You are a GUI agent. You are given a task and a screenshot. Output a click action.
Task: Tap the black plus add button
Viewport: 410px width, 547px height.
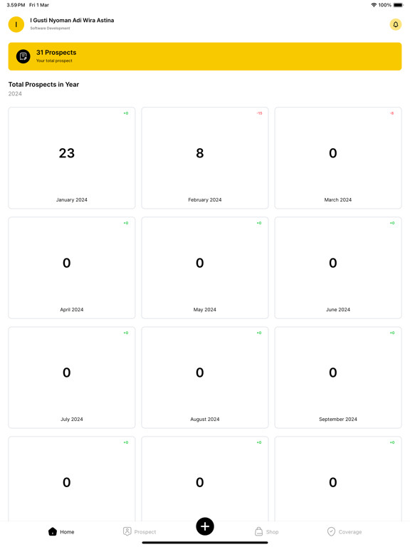(205, 526)
